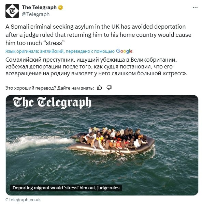
Task: Open the telegraph.co.uk source link
Action: (23, 200)
